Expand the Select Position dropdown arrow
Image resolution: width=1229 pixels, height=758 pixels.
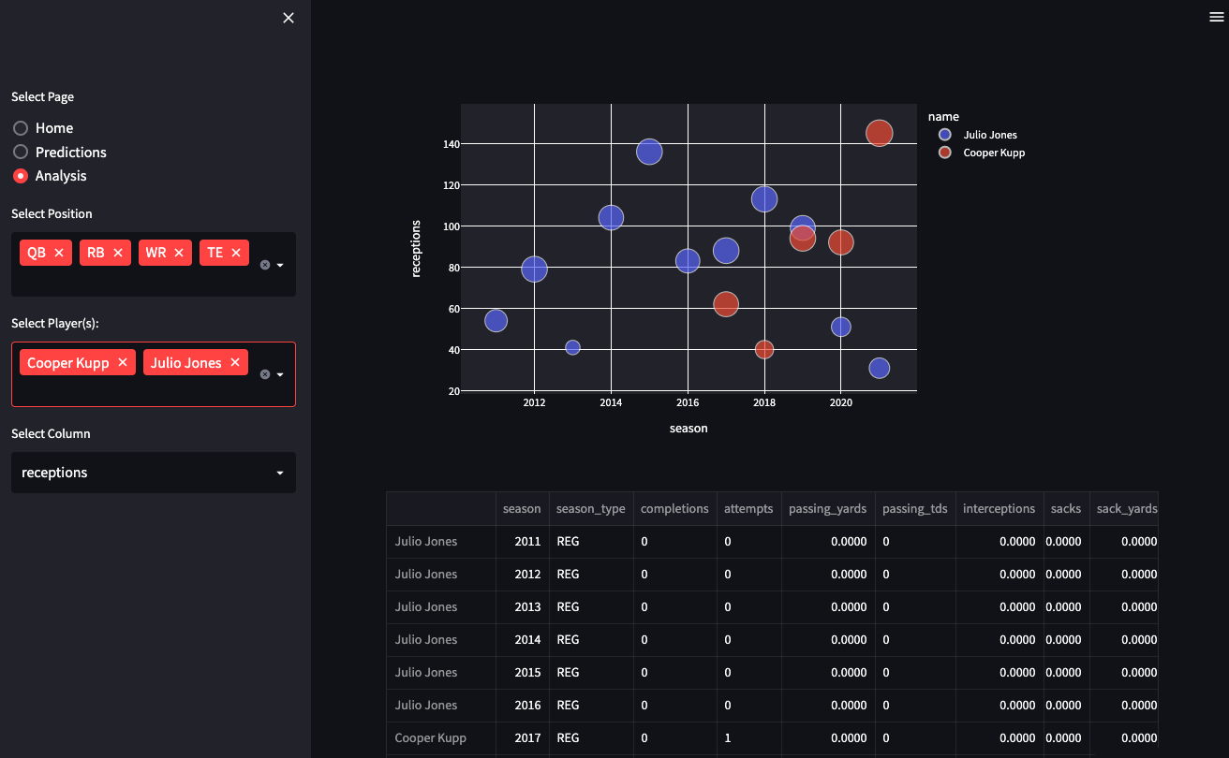point(280,265)
